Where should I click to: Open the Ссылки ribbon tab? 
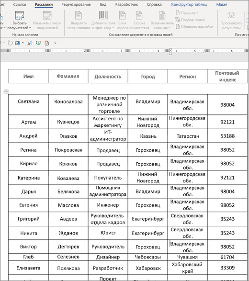point(20,4)
